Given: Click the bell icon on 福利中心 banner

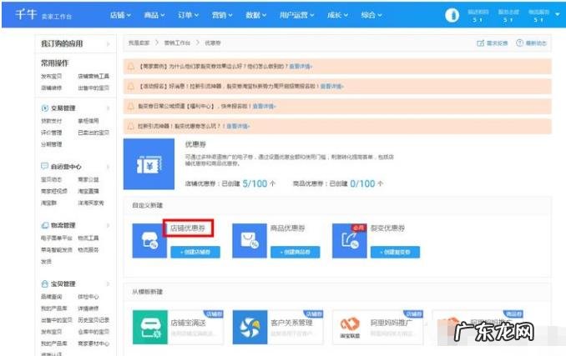Looking at the screenshot, I should 131,106.
